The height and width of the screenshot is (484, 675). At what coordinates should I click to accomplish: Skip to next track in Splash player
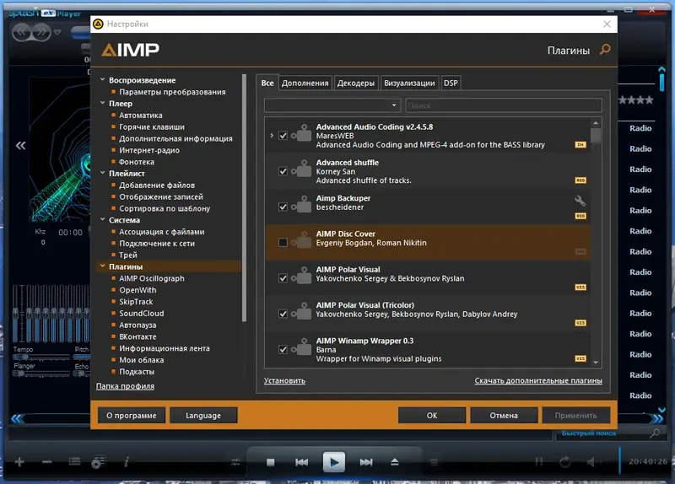click(366, 462)
